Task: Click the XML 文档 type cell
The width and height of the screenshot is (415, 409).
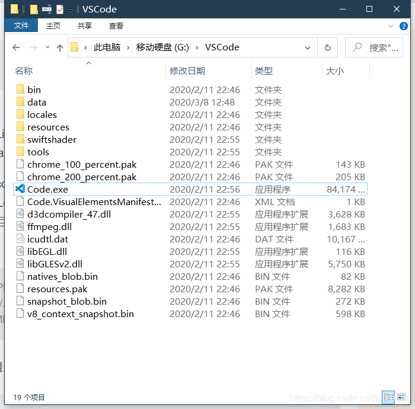Action: (274, 202)
